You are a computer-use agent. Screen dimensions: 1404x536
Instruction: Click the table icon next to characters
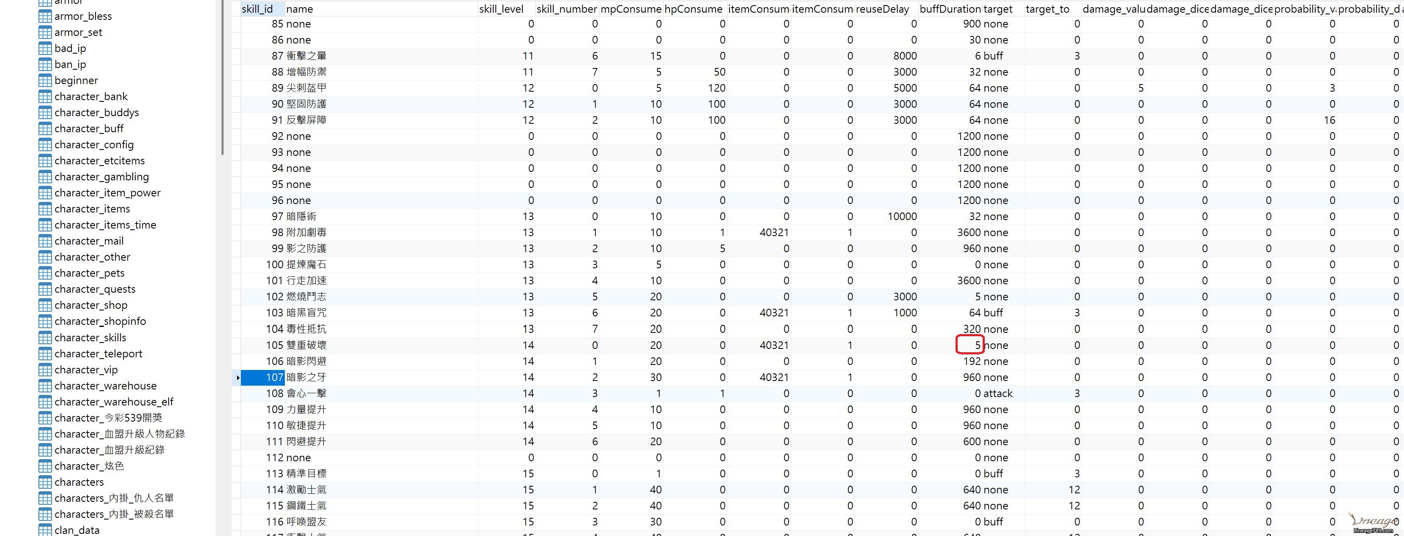point(45,482)
